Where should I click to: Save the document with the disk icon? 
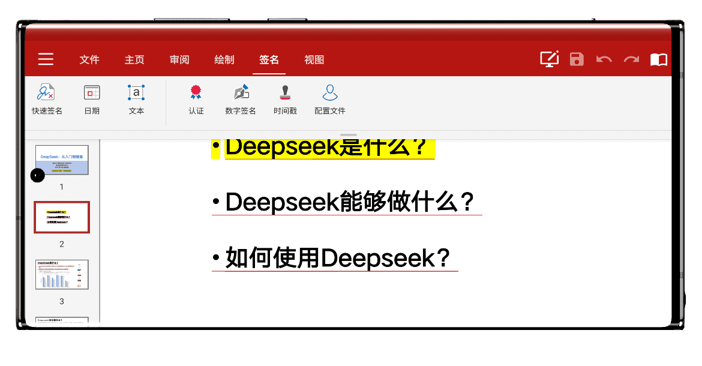[577, 59]
